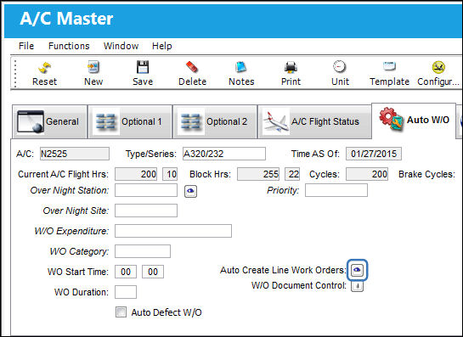This screenshot has height=337, width=463.
Task: Create a new record with New
Action: click(x=93, y=74)
